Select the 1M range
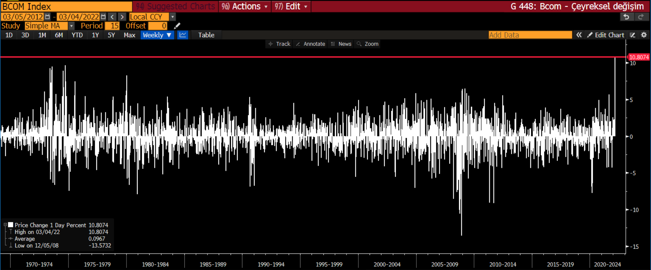Viewport: 651px width, 270px height. tap(42, 35)
